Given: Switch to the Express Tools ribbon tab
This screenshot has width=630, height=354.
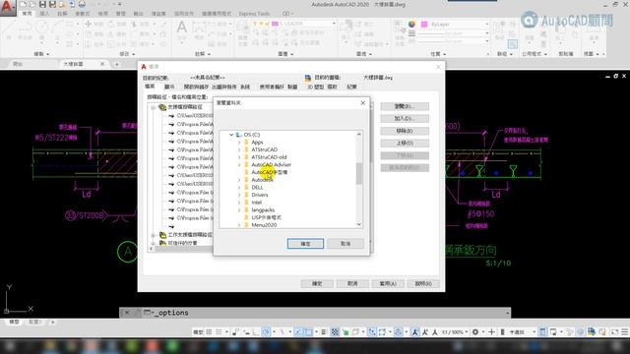Looking at the screenshot, I should tap(254, 14).
